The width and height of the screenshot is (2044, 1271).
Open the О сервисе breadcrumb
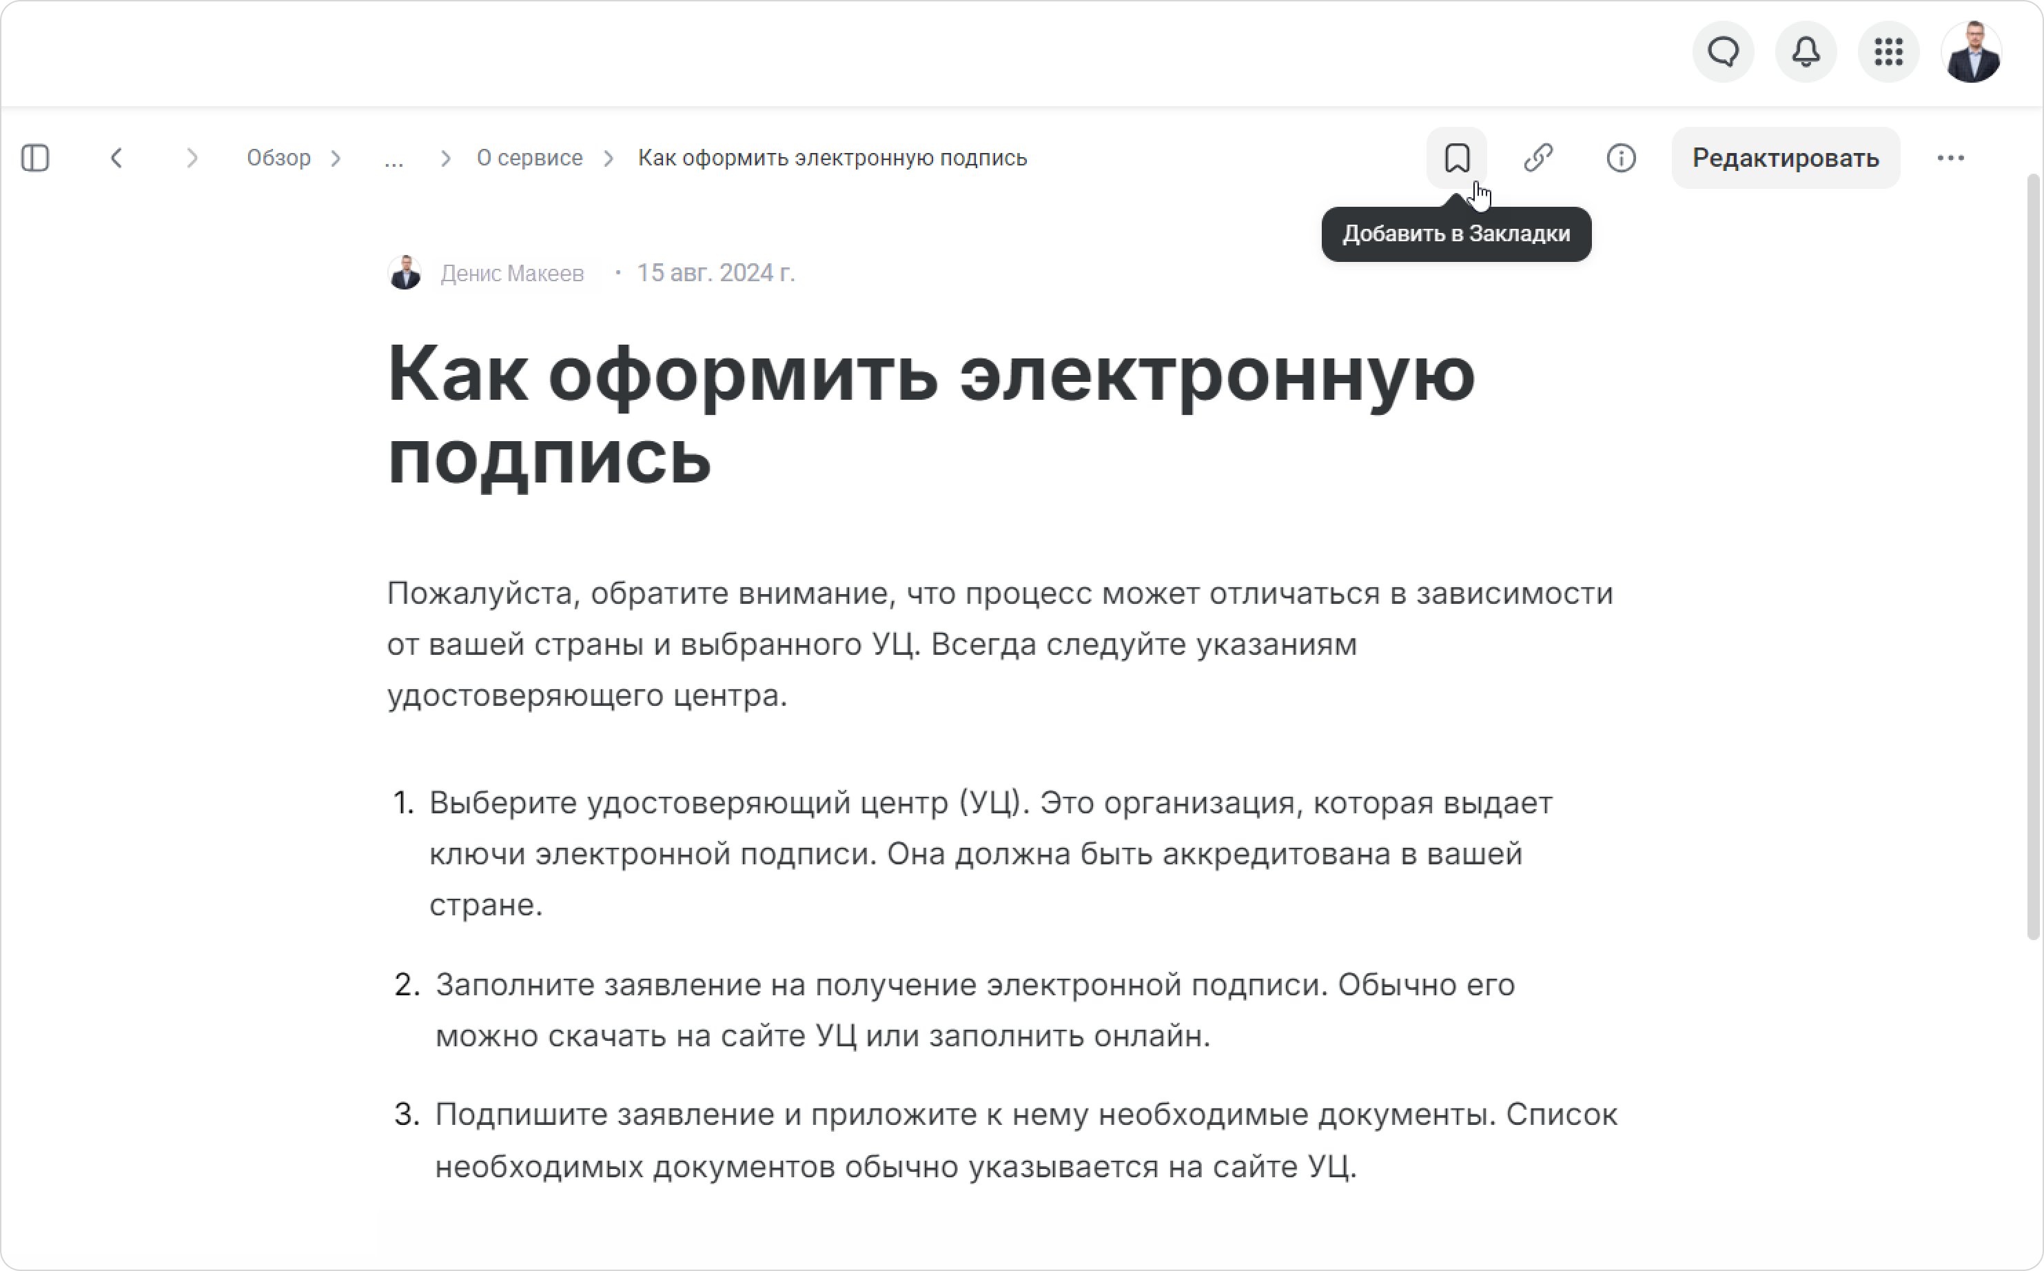coord(529,158)
